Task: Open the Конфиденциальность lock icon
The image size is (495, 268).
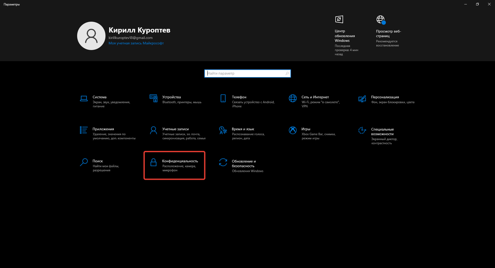Action: tap(153, 162)
